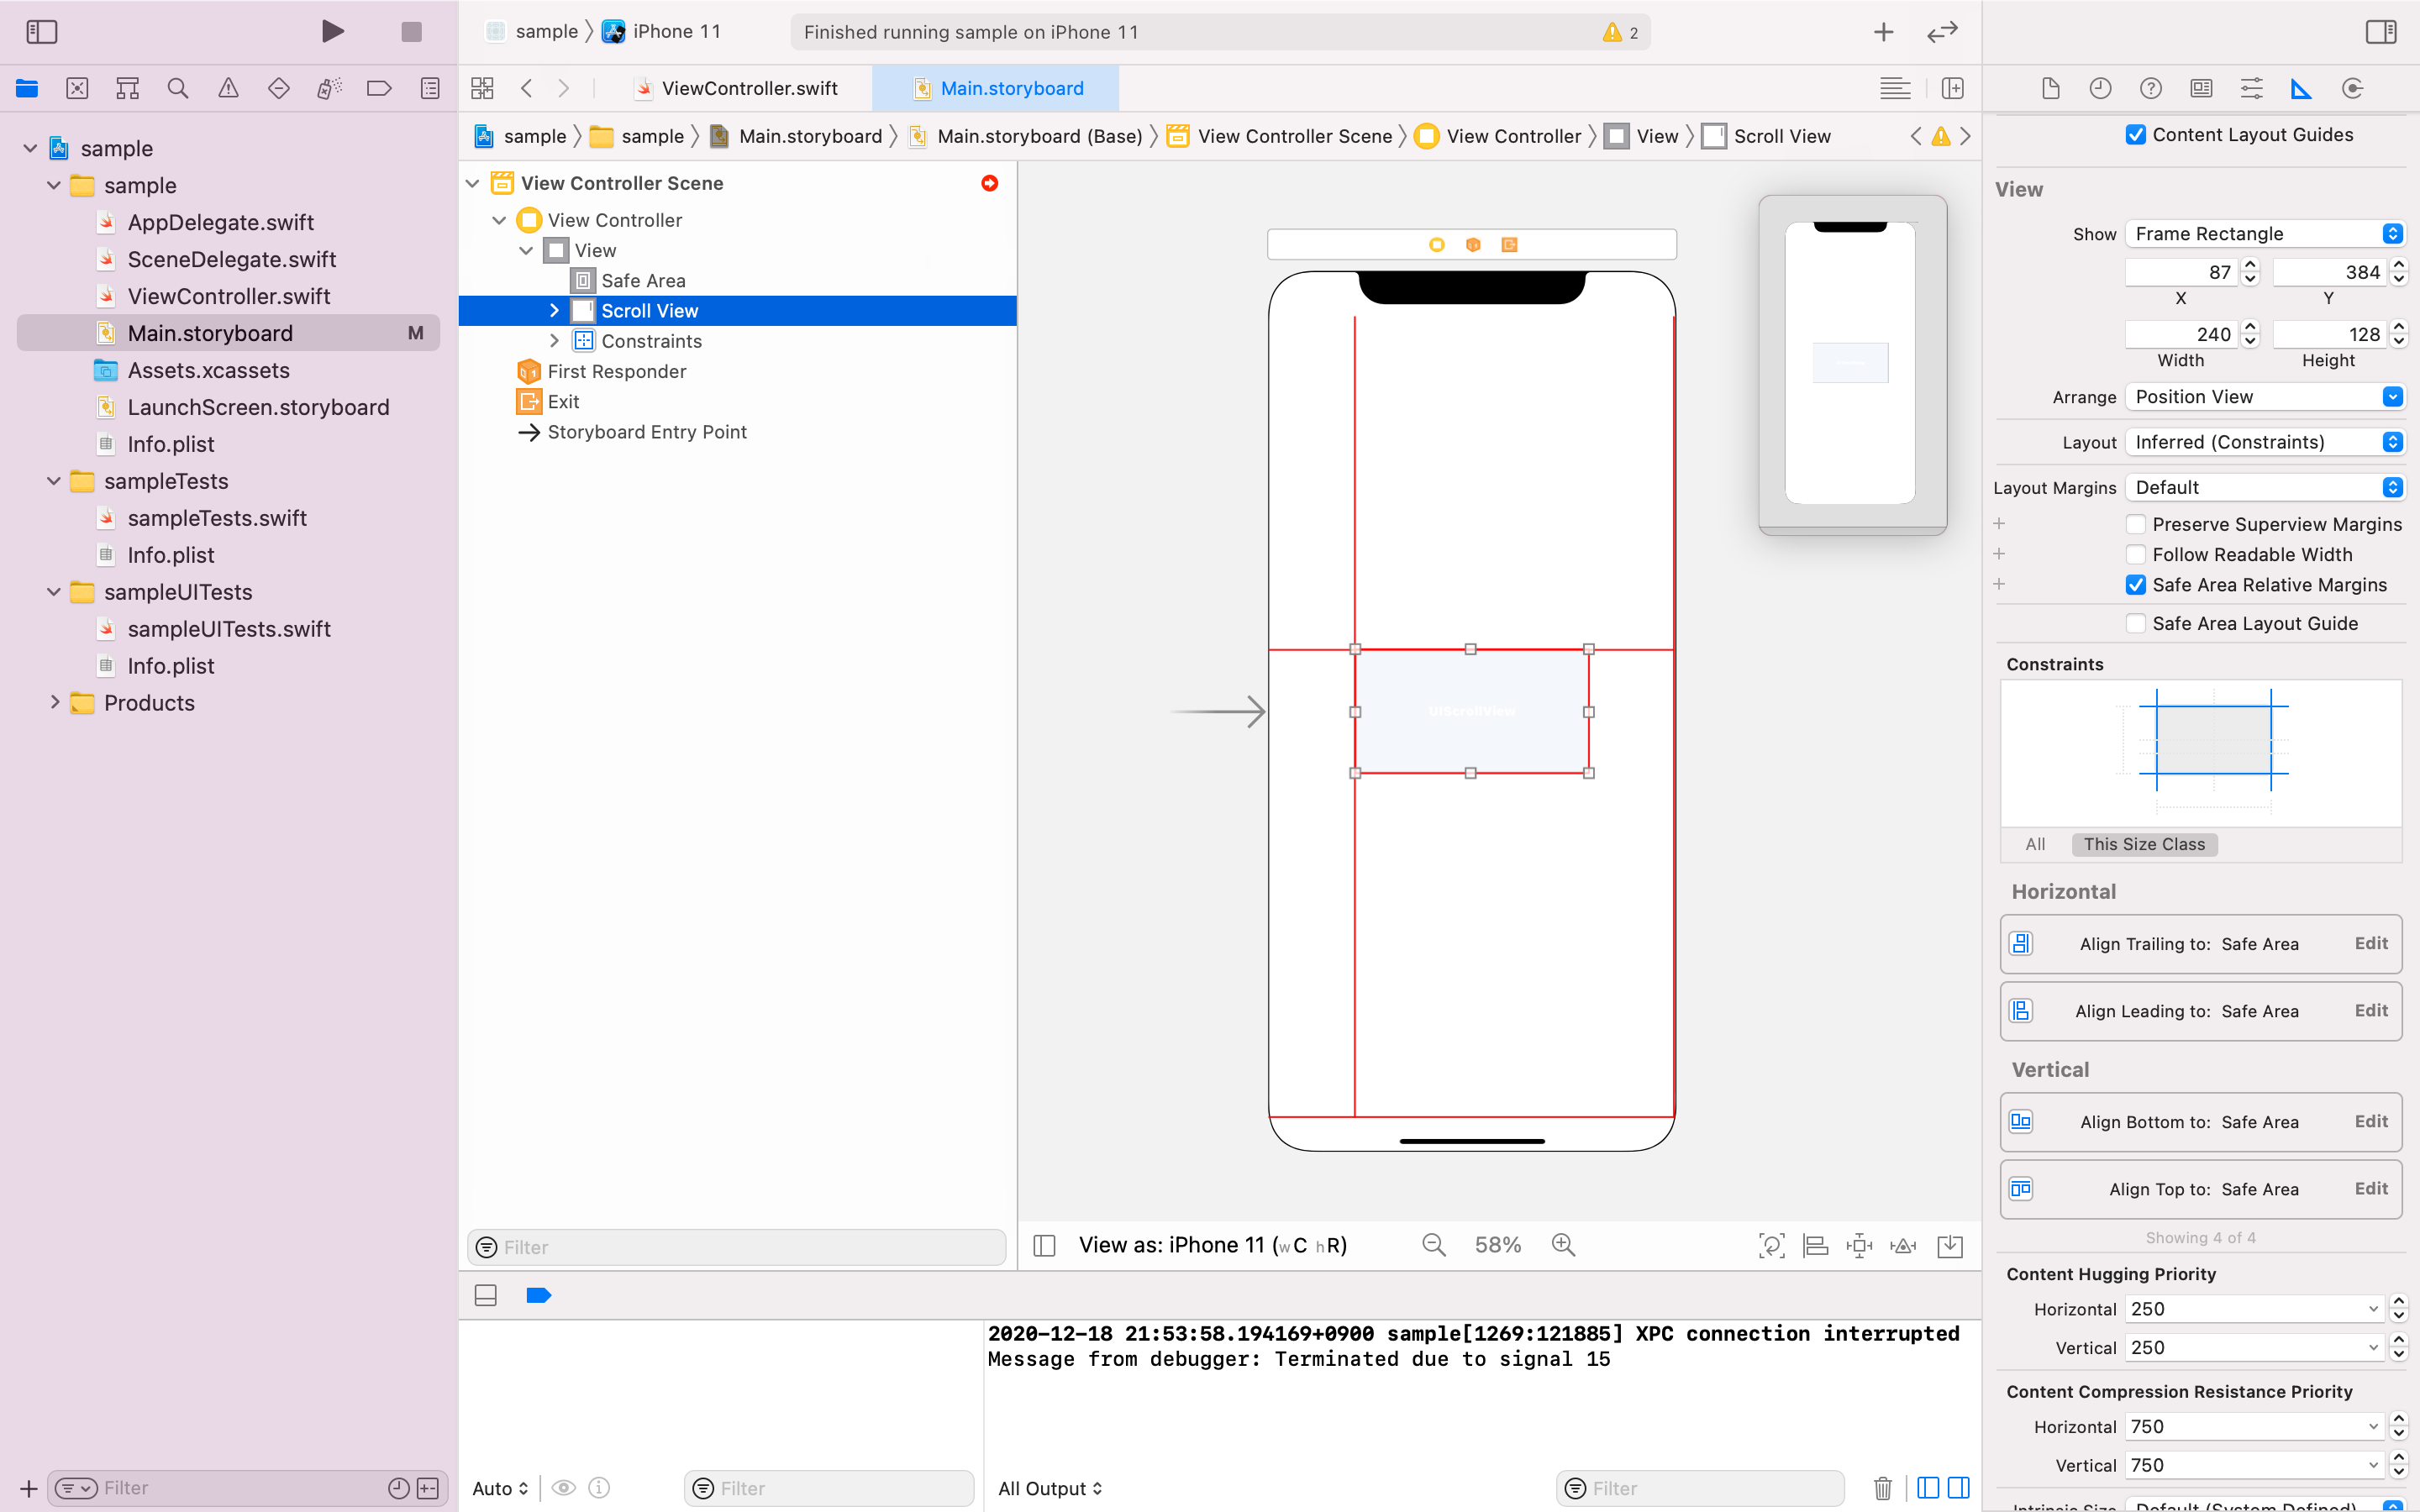Open the Issue navigator warning icon
This screenshot has width=2420, height=1512.
click(228, 89)
